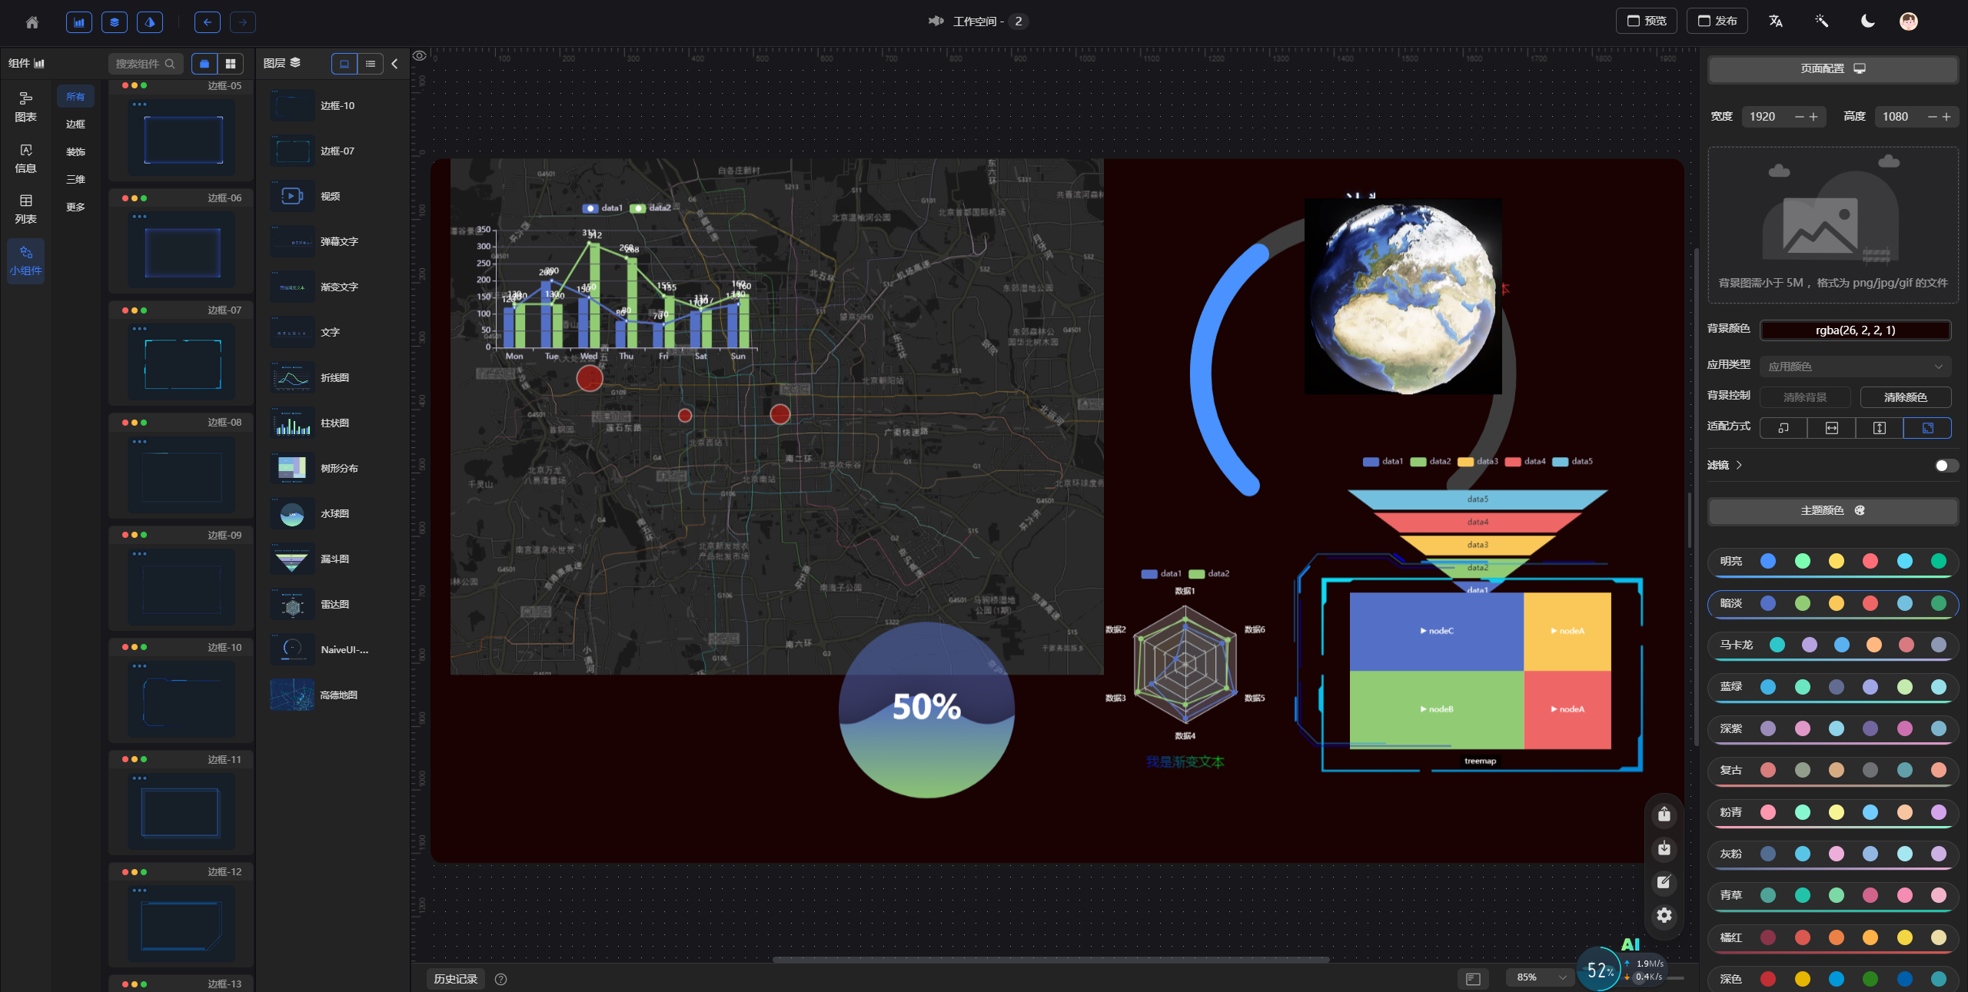The width and height of the screenshot is (1968, 992).
Task: Click search magnifier in 搜索组件
Action: [170, 64]
